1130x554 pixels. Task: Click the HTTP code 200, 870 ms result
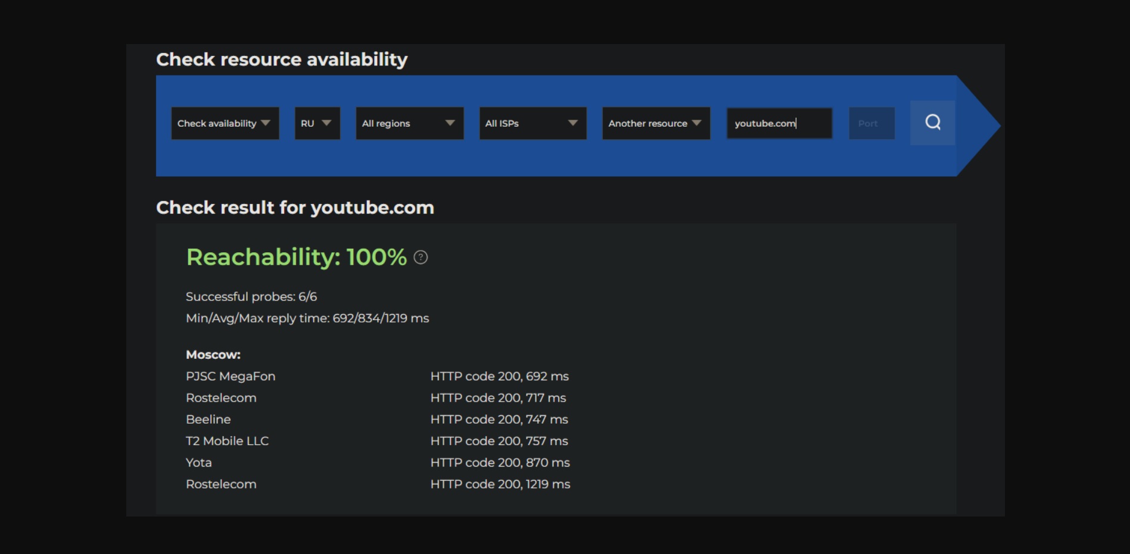[x=500, y=462]
